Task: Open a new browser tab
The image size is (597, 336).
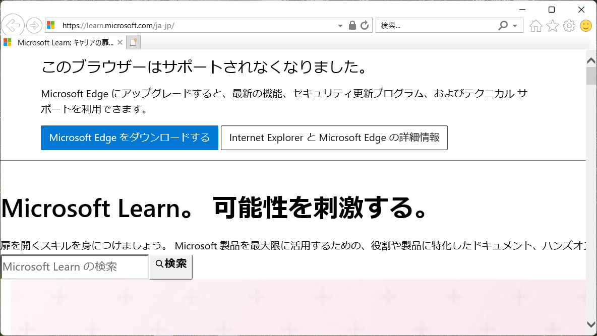Action: click(132, 42)
